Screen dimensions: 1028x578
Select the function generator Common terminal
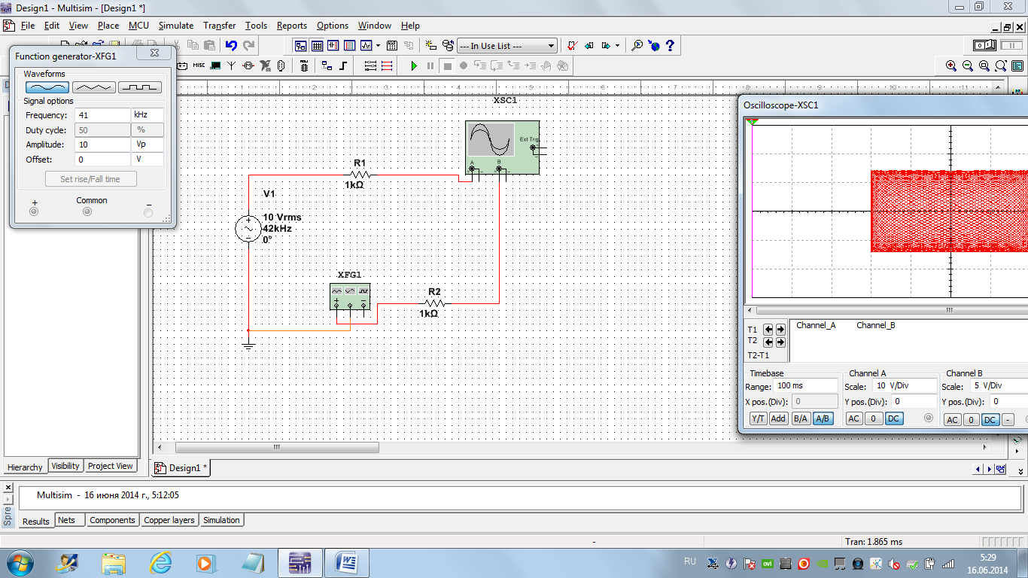(x=87, y=212)
